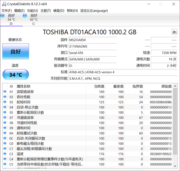
Task: Click blue status circle for drive D:
Action: click(3, 16)
